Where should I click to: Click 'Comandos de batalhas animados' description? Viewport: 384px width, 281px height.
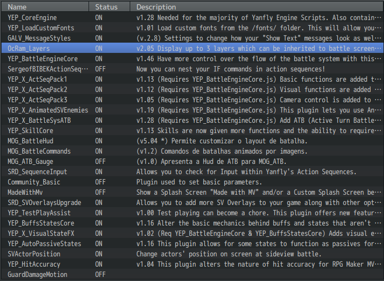(x=222, y=151)
